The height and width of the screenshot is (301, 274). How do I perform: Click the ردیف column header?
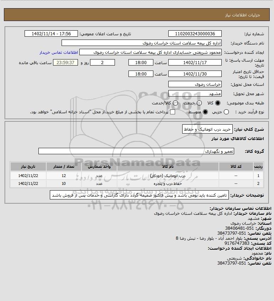258,166
